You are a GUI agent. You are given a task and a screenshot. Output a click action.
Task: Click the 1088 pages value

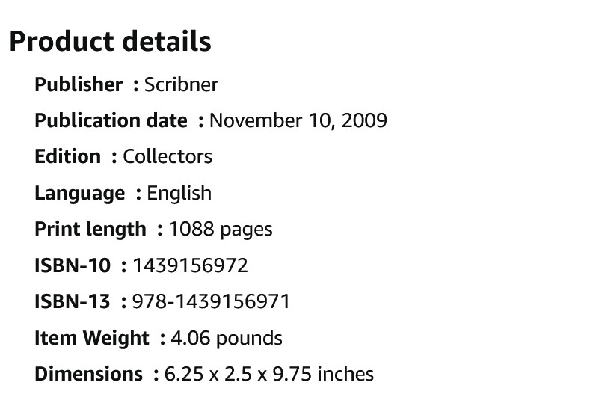tap(221, 230)
